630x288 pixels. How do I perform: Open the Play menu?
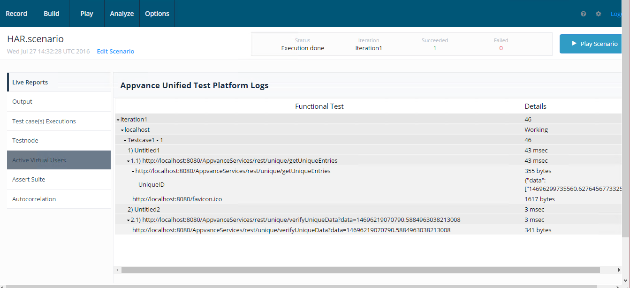coord(87,14)
